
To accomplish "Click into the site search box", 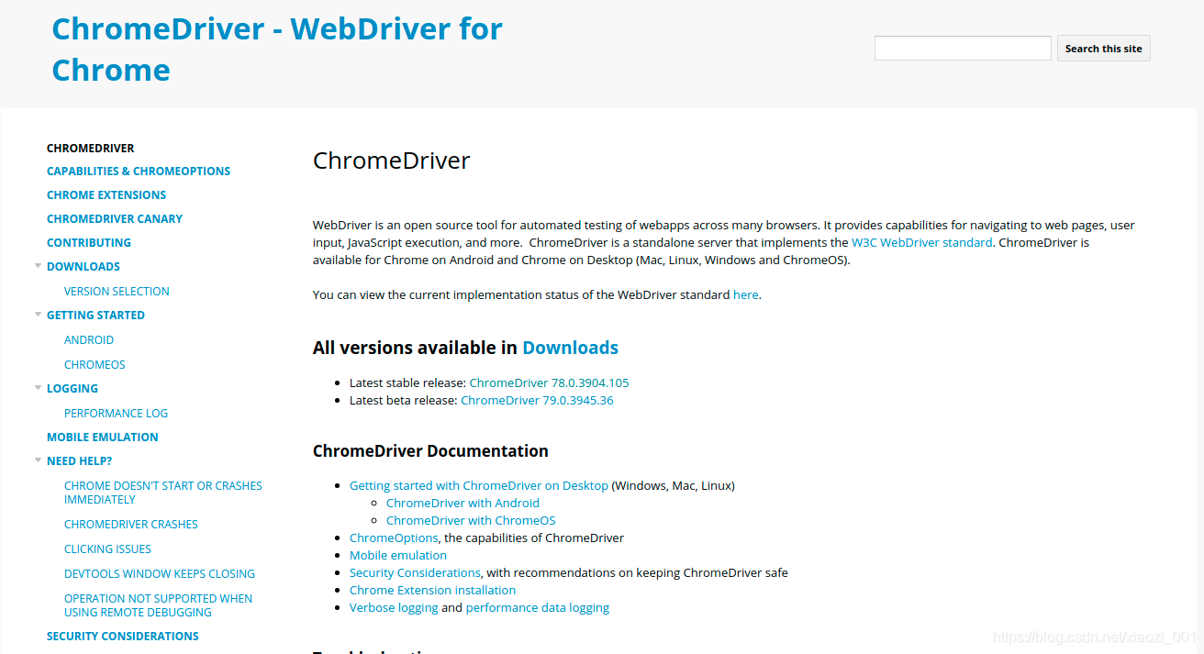I will tap(963, 48).
